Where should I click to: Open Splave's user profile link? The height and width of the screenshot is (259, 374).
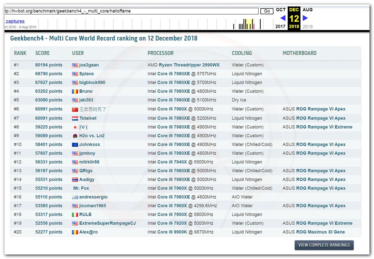tap(86, 74)
